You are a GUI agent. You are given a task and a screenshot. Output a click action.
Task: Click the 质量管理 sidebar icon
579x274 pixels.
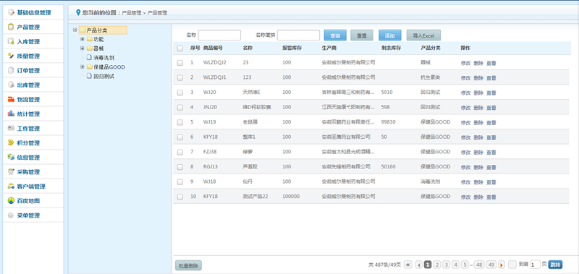point(11,56)
